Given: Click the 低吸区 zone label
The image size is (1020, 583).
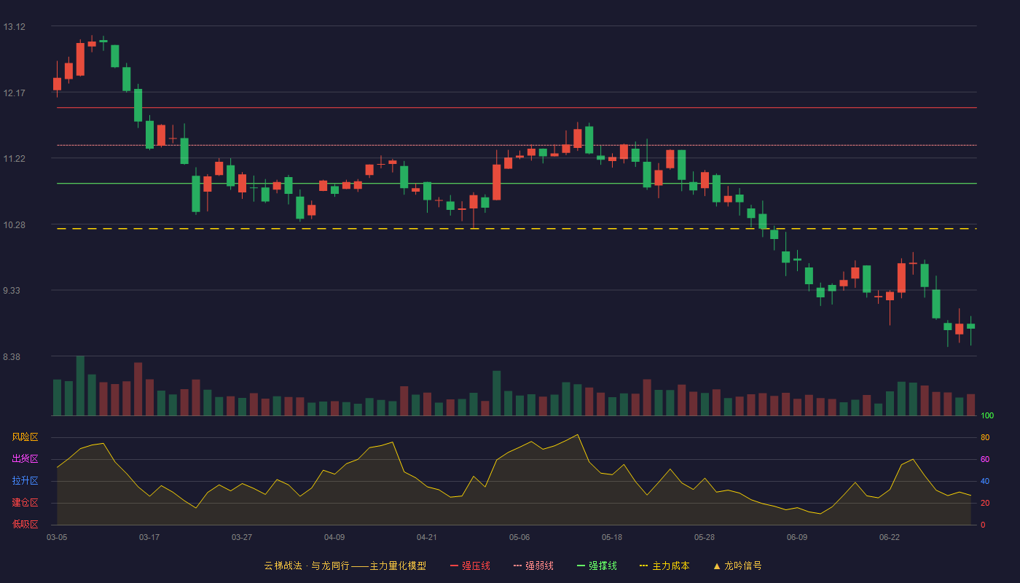Looking at the screenshot, I should [x=25, y=524].
